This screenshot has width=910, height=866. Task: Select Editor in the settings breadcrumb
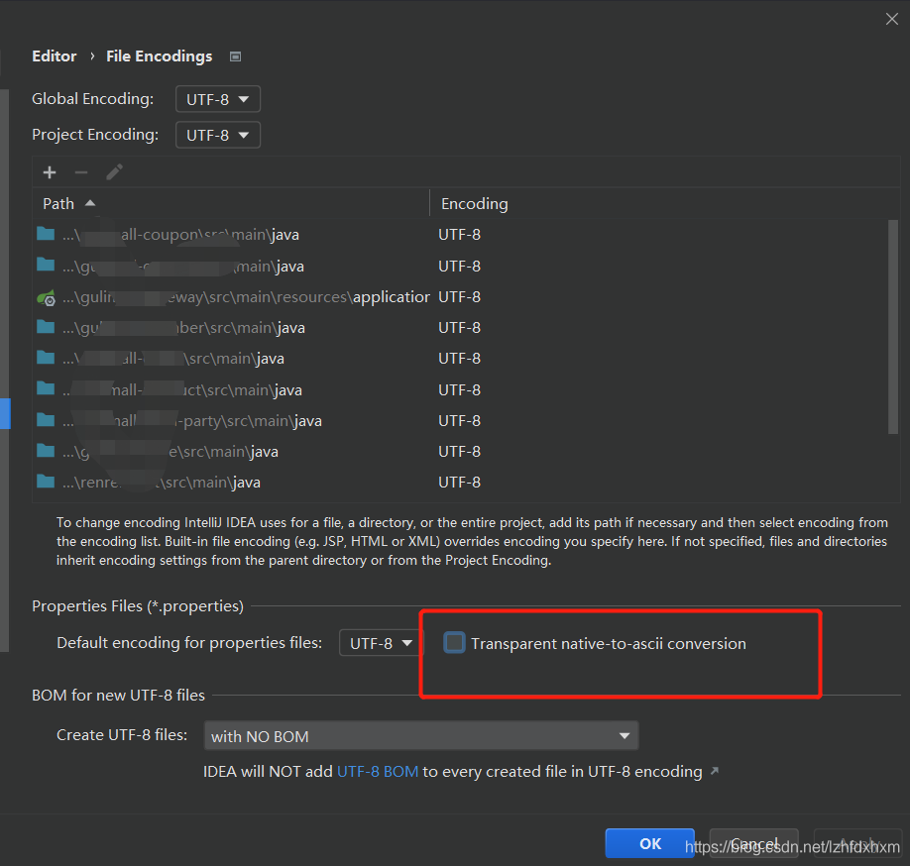point(54,56)
